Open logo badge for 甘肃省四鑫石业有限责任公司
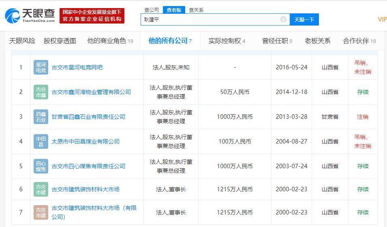 click(41, 117)
